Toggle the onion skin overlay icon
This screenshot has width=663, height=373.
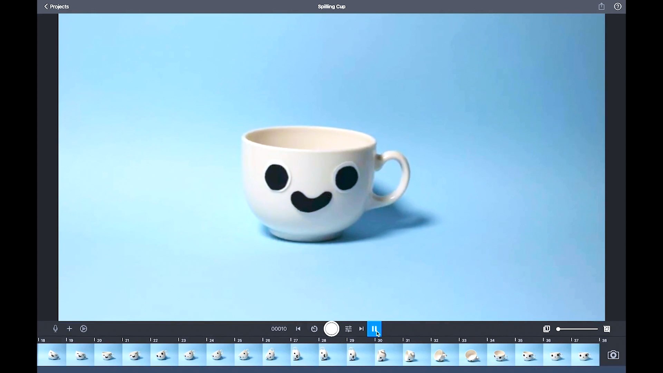547,329
